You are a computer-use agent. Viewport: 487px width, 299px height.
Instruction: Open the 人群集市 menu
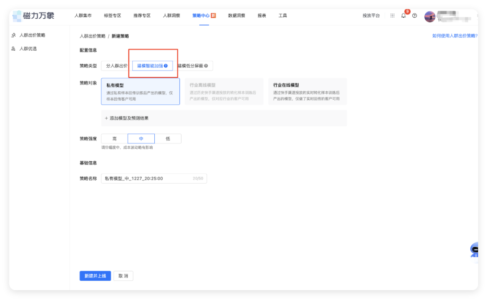83,16
